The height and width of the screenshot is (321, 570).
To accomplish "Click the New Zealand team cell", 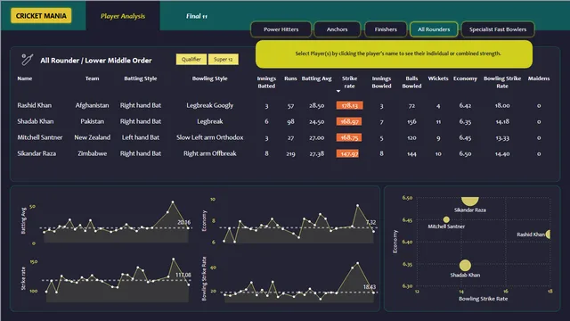I will pos(92,137).
